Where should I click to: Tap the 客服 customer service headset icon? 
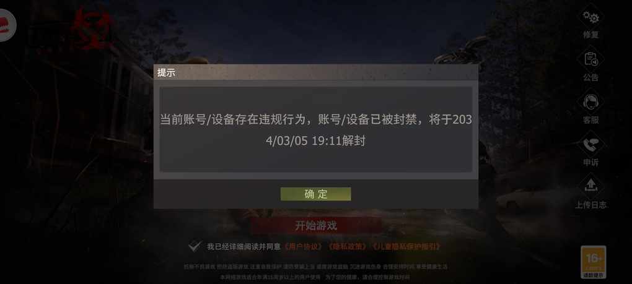[x=591, y=102]
